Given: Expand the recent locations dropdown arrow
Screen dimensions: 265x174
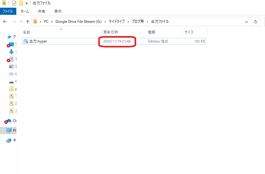Looking at the screenshot, I should (x=21, y=22).
